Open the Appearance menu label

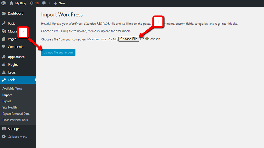(16, 57)
